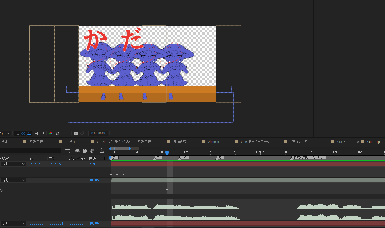
Task: Open the channel and color management icon
Action: point(51,133)
